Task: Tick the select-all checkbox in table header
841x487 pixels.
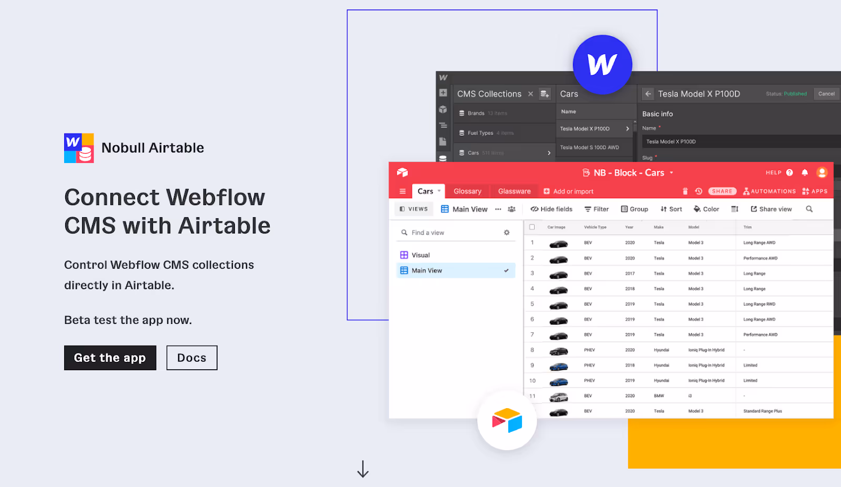Action: point(532,227)
